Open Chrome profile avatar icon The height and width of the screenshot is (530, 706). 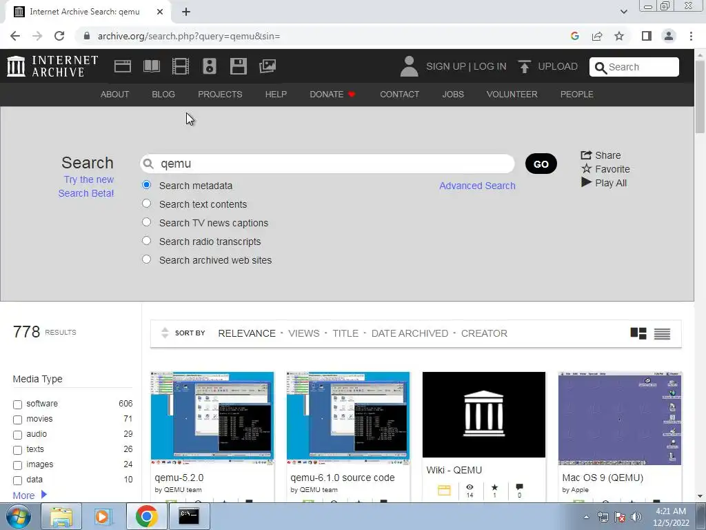tap(669, 36)
